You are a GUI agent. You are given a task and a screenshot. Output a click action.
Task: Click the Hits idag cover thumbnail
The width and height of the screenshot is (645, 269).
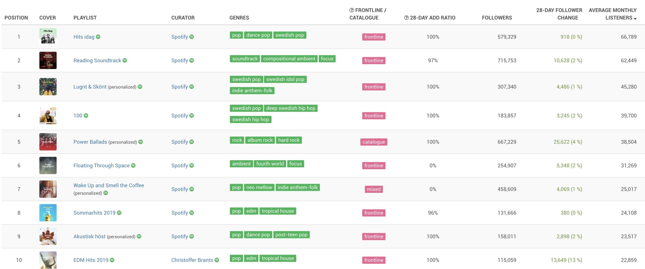48,37
